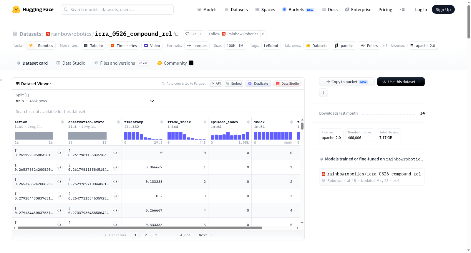This screenshot has height=253, width=471.
Task: Filter by Robotics task tag
Action: point(41,46)
